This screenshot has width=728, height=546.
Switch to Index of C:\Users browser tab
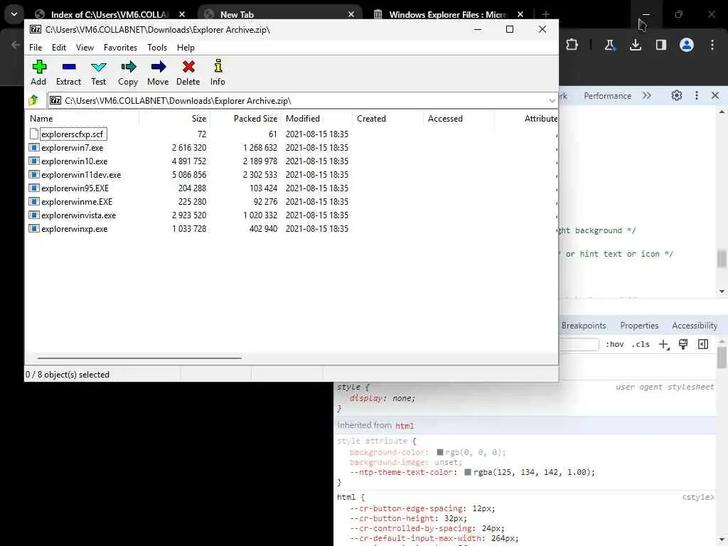point(109,14)
